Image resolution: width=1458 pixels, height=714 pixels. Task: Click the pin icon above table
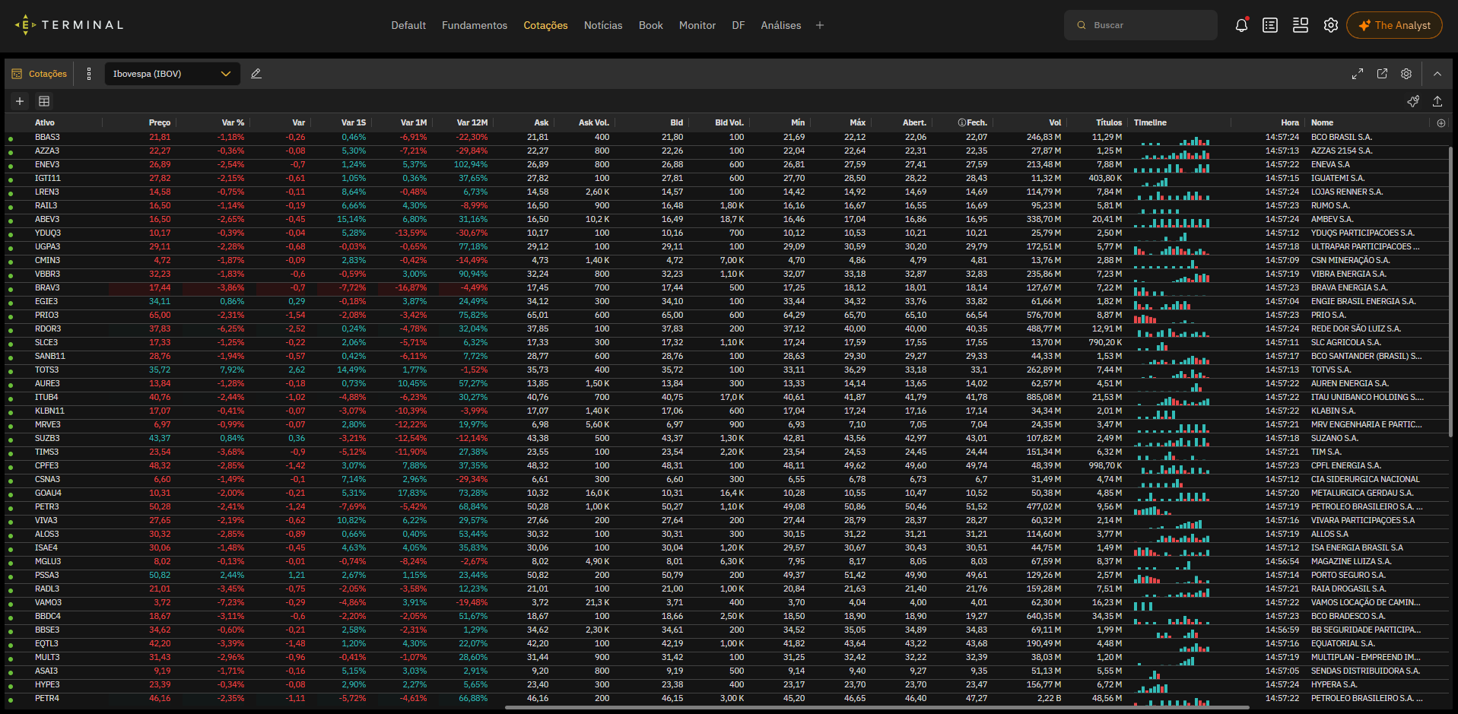pyautogui.click(x=1413, y=101)
